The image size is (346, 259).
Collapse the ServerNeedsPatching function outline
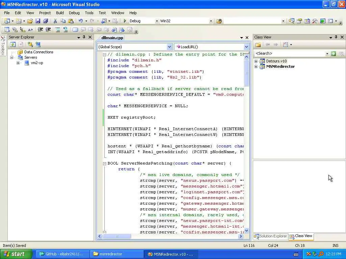[x=105, y=164]
